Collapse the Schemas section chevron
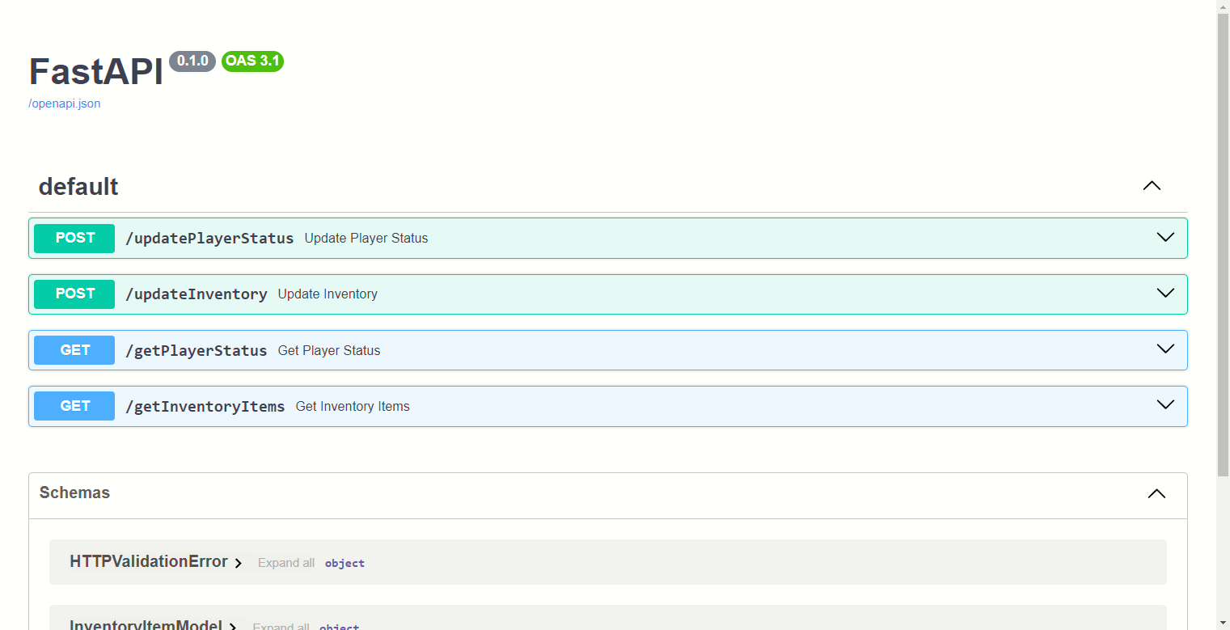The image size is (1230, 630). [x=1156, y=493]
